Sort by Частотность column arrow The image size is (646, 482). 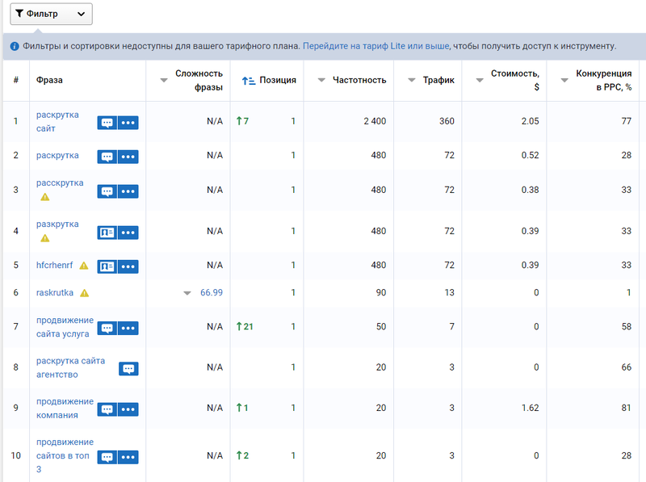[x=321, y=80]
